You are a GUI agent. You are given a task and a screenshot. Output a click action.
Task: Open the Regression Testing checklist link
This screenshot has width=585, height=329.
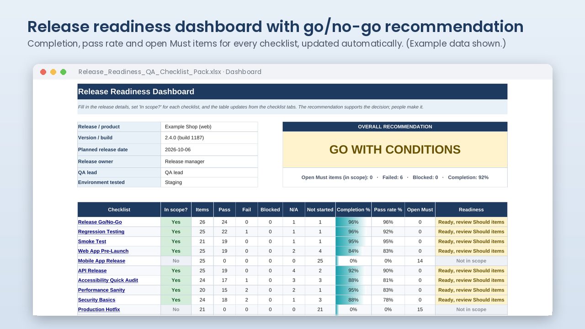[x=101, y=232]
